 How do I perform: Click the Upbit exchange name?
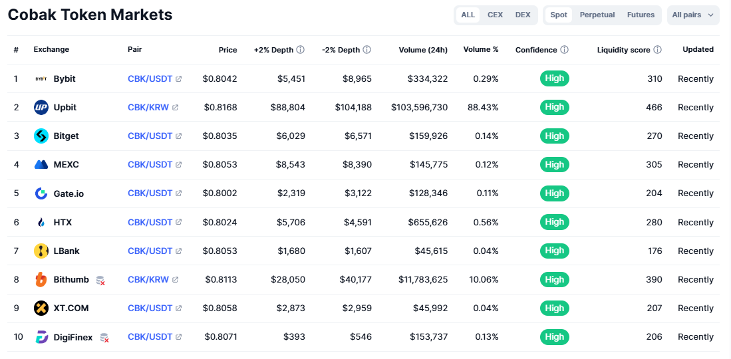coord(65,108)
